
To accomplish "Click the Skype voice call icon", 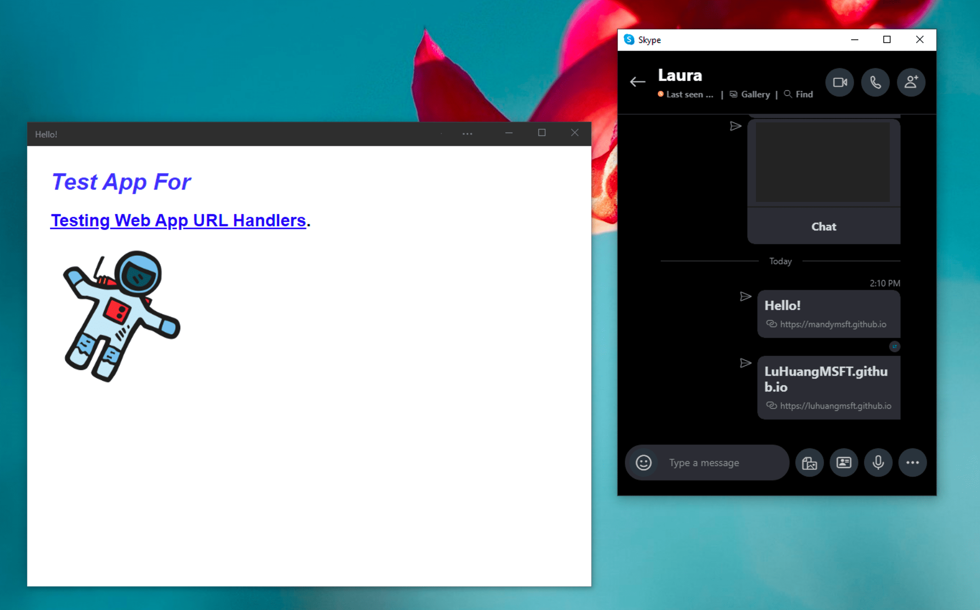I will (875, 82).
